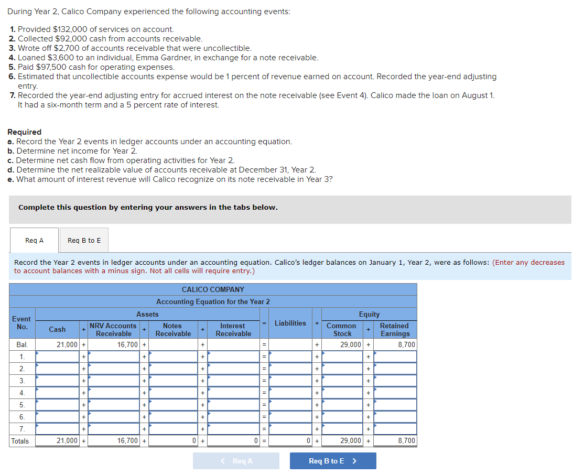Viewport: 584px width, 475px height.
Task: Select NRV Accounts Receivable cell for event 2
Action: tap(114, 369)
